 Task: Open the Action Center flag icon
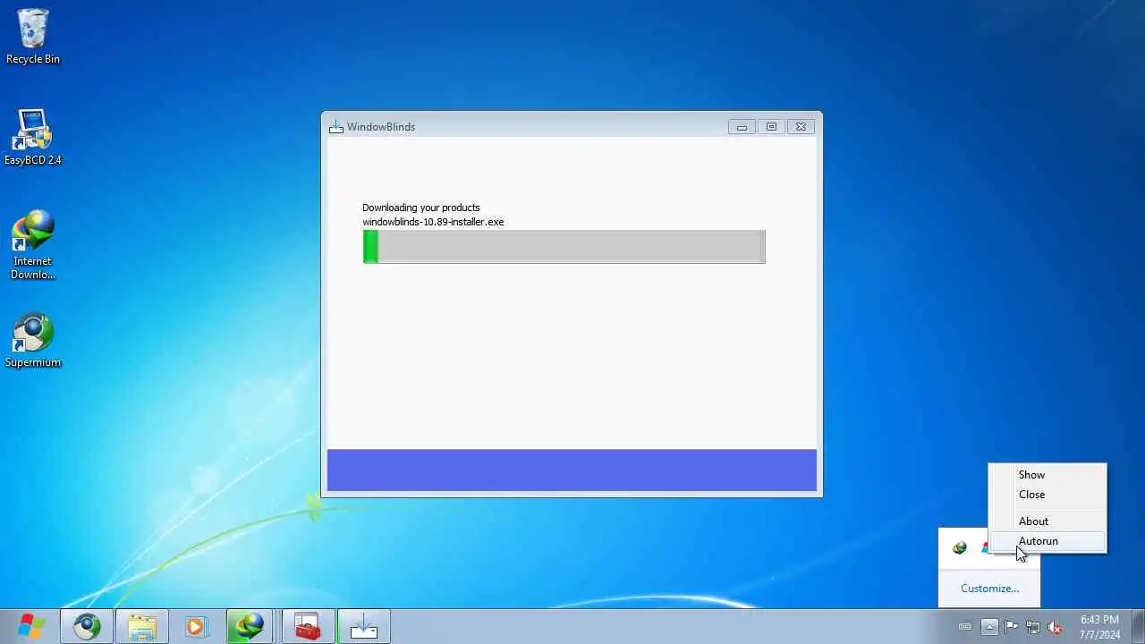tap(1011, 627)
